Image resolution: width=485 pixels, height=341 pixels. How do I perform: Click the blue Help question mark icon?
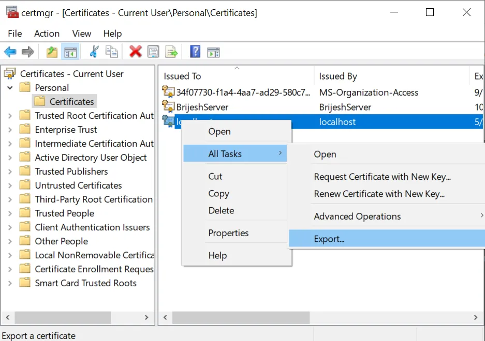click(195, 52)
